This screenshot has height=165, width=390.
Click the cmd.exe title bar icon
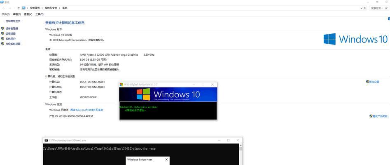point(46,140)
